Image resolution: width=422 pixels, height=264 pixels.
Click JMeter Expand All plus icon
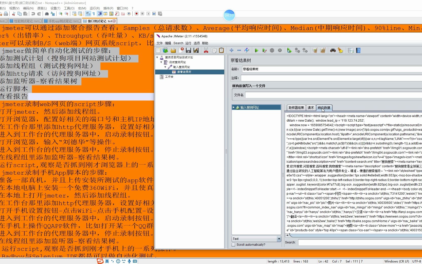[x=231, y=51]
